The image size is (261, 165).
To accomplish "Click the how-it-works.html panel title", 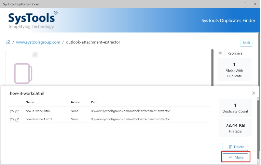I will tap(27, 94).
